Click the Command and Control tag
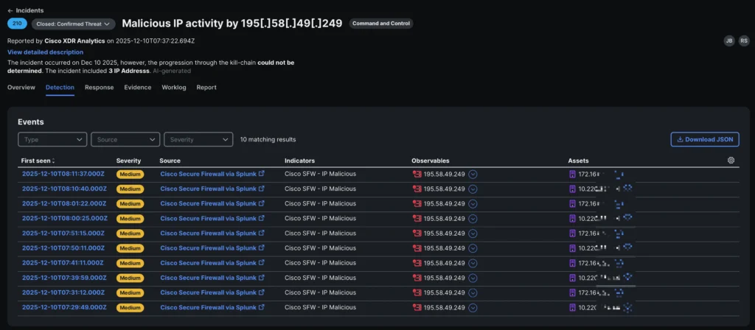 (x=381, y=24)
